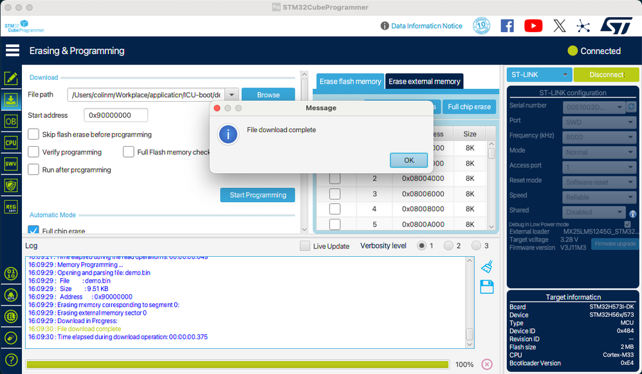Select the Erasing & Programming panel icon
This screenshot has height=374, width=642.
11,100
